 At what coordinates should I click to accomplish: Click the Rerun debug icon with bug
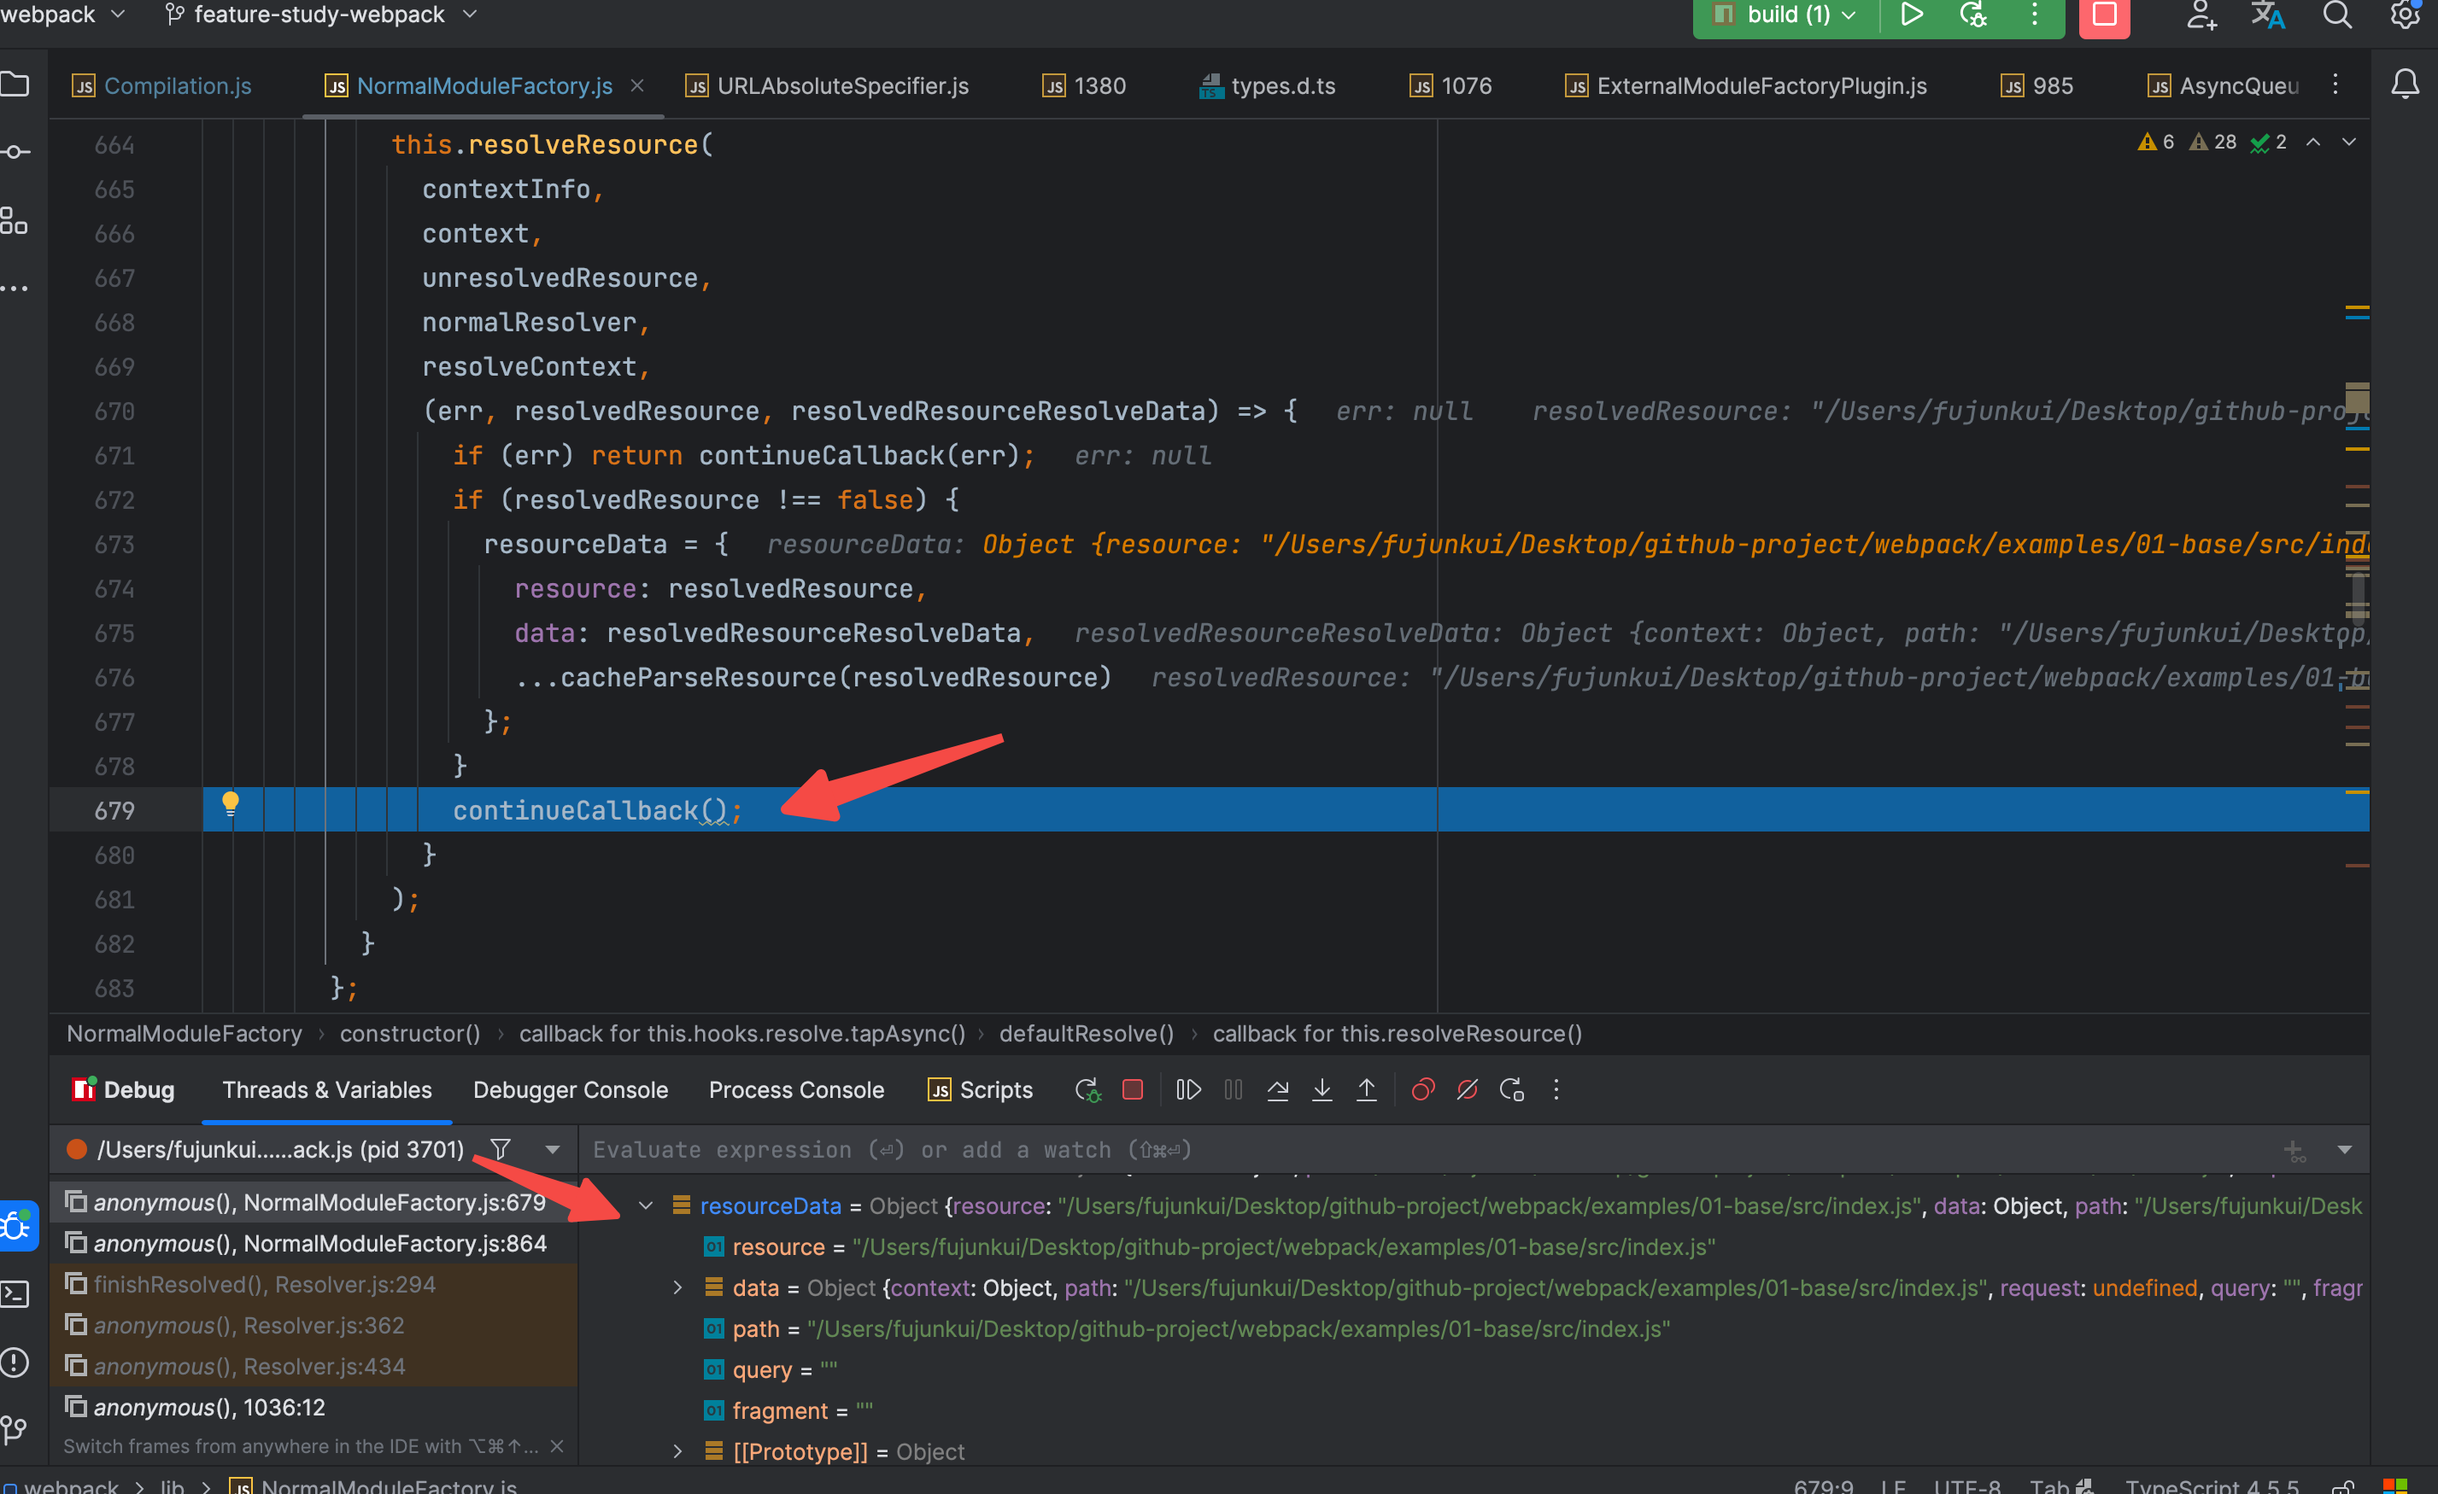pyautogui.click(x=1087, y=1089)
